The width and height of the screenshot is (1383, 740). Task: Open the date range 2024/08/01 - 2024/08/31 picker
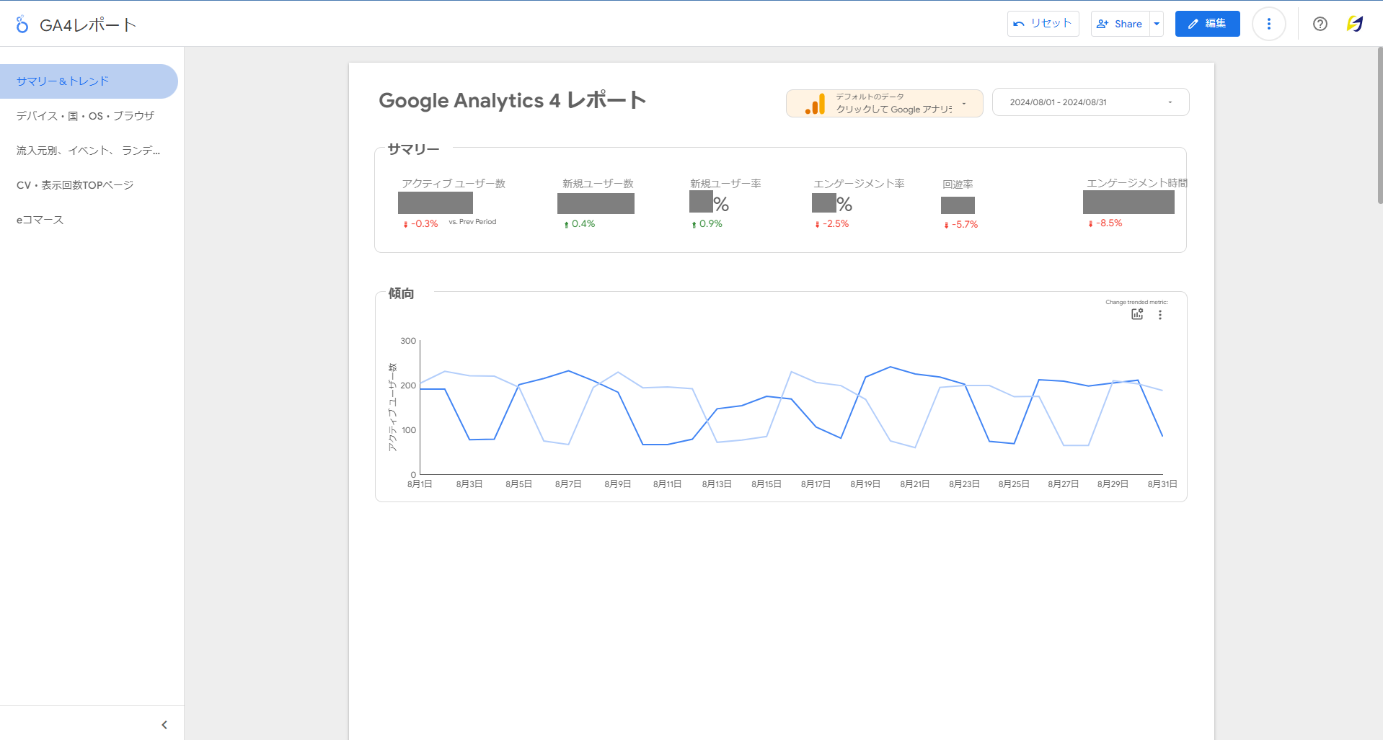point(1090,102)
